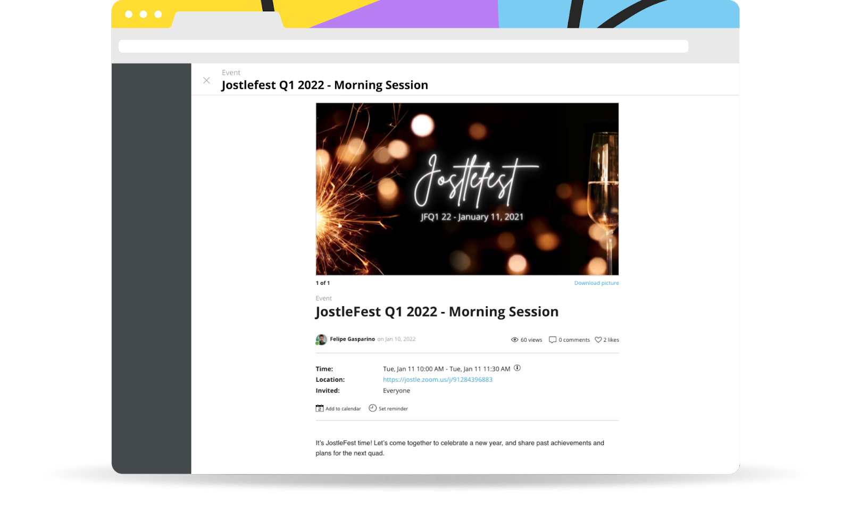Open Felipe Gasparino's profile avatar
Image resolution: width=851 pixels, height=513 pixels.
click(321, 340)
